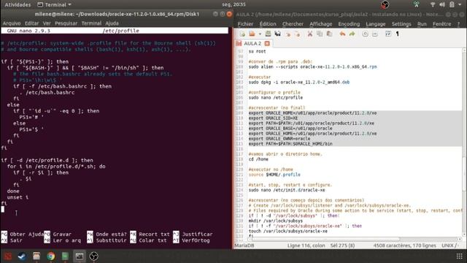
Task: Click the Save icon in Notepadqq toolbar
Action: [268, 34]
